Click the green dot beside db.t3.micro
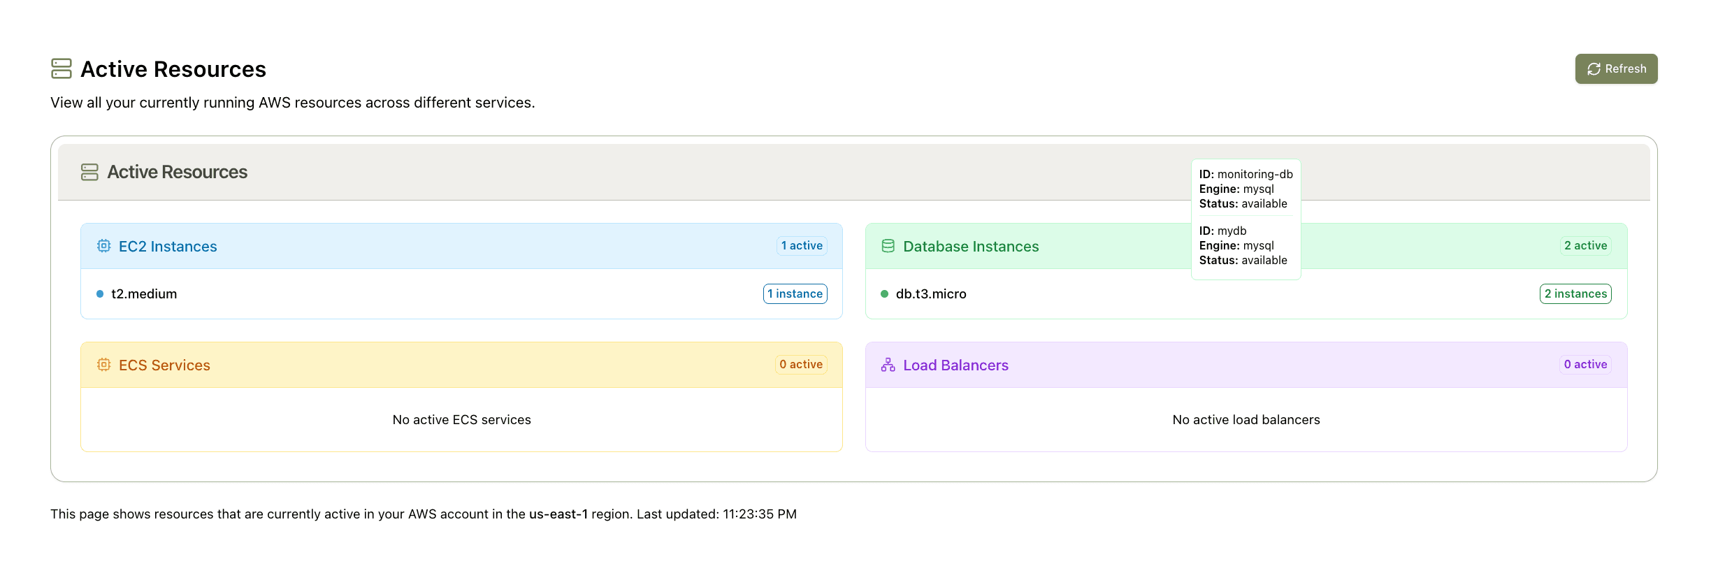 [x=884, y=294]
